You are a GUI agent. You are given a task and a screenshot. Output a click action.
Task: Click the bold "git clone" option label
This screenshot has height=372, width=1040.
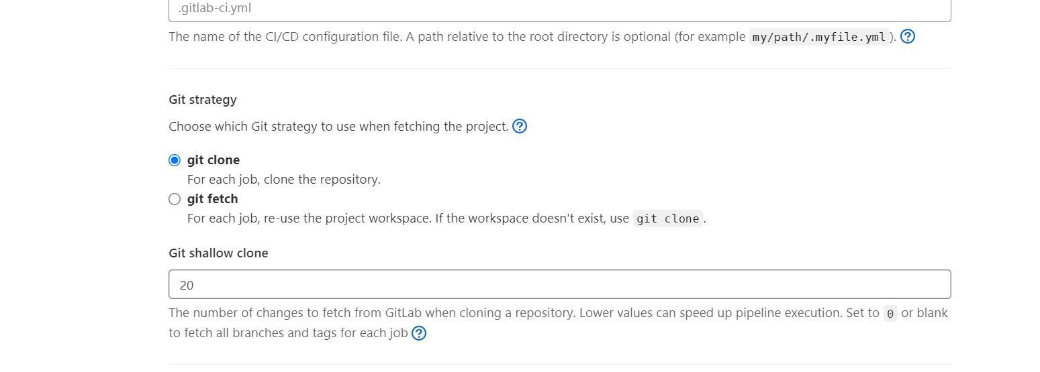pyautogui.click(x=214, y=160)
